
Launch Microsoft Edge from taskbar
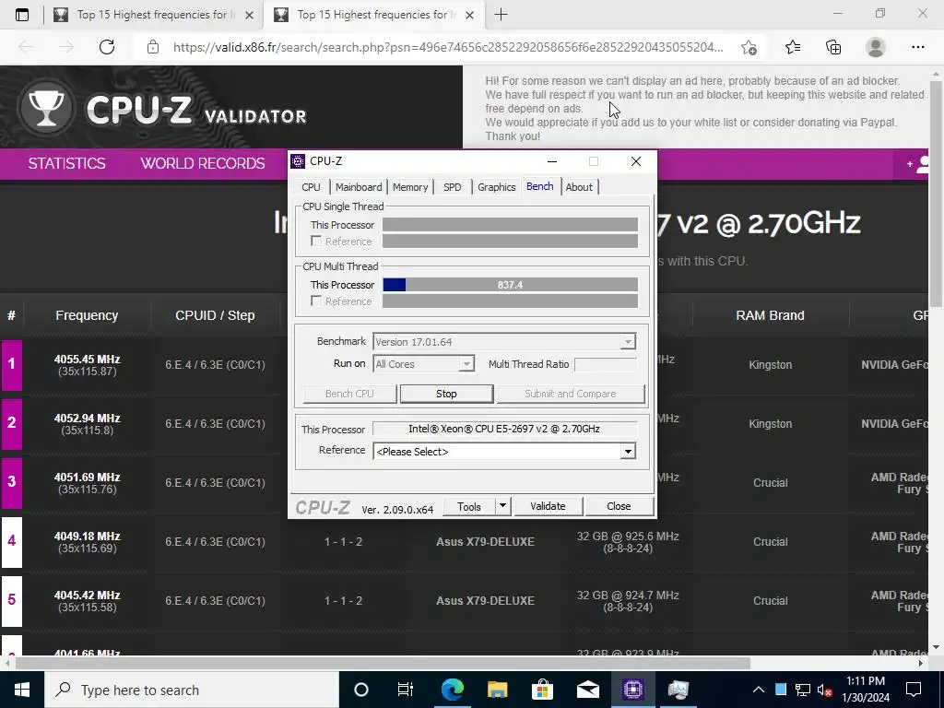(452, 690)
